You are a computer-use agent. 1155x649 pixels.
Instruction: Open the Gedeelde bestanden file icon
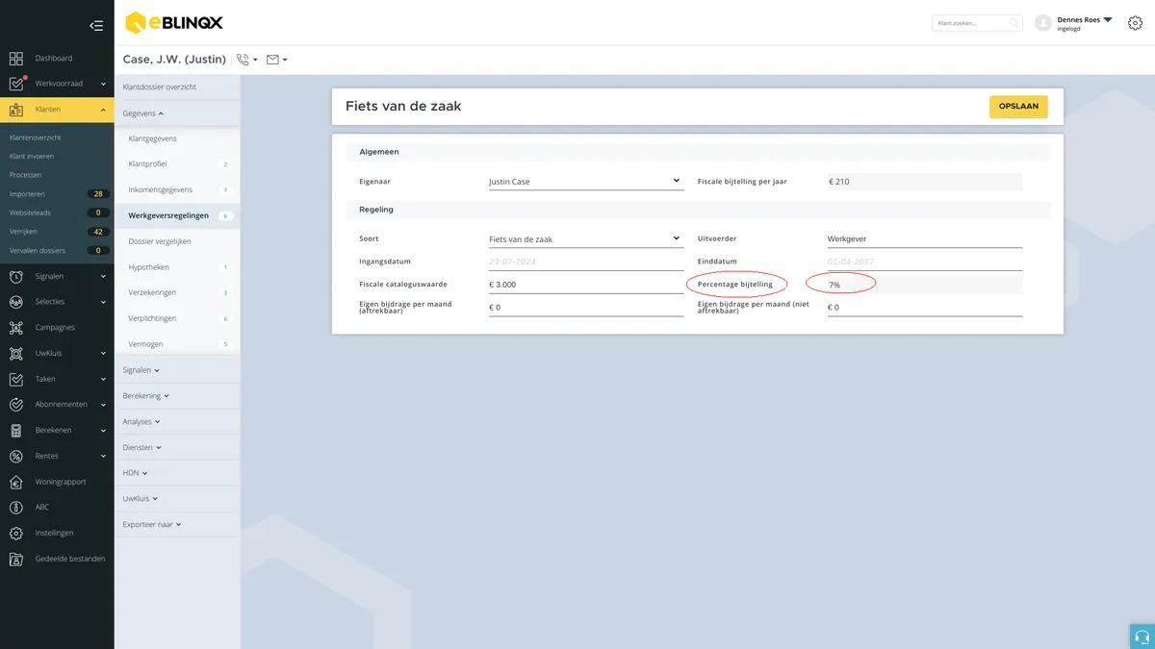[x=16, y=559]
